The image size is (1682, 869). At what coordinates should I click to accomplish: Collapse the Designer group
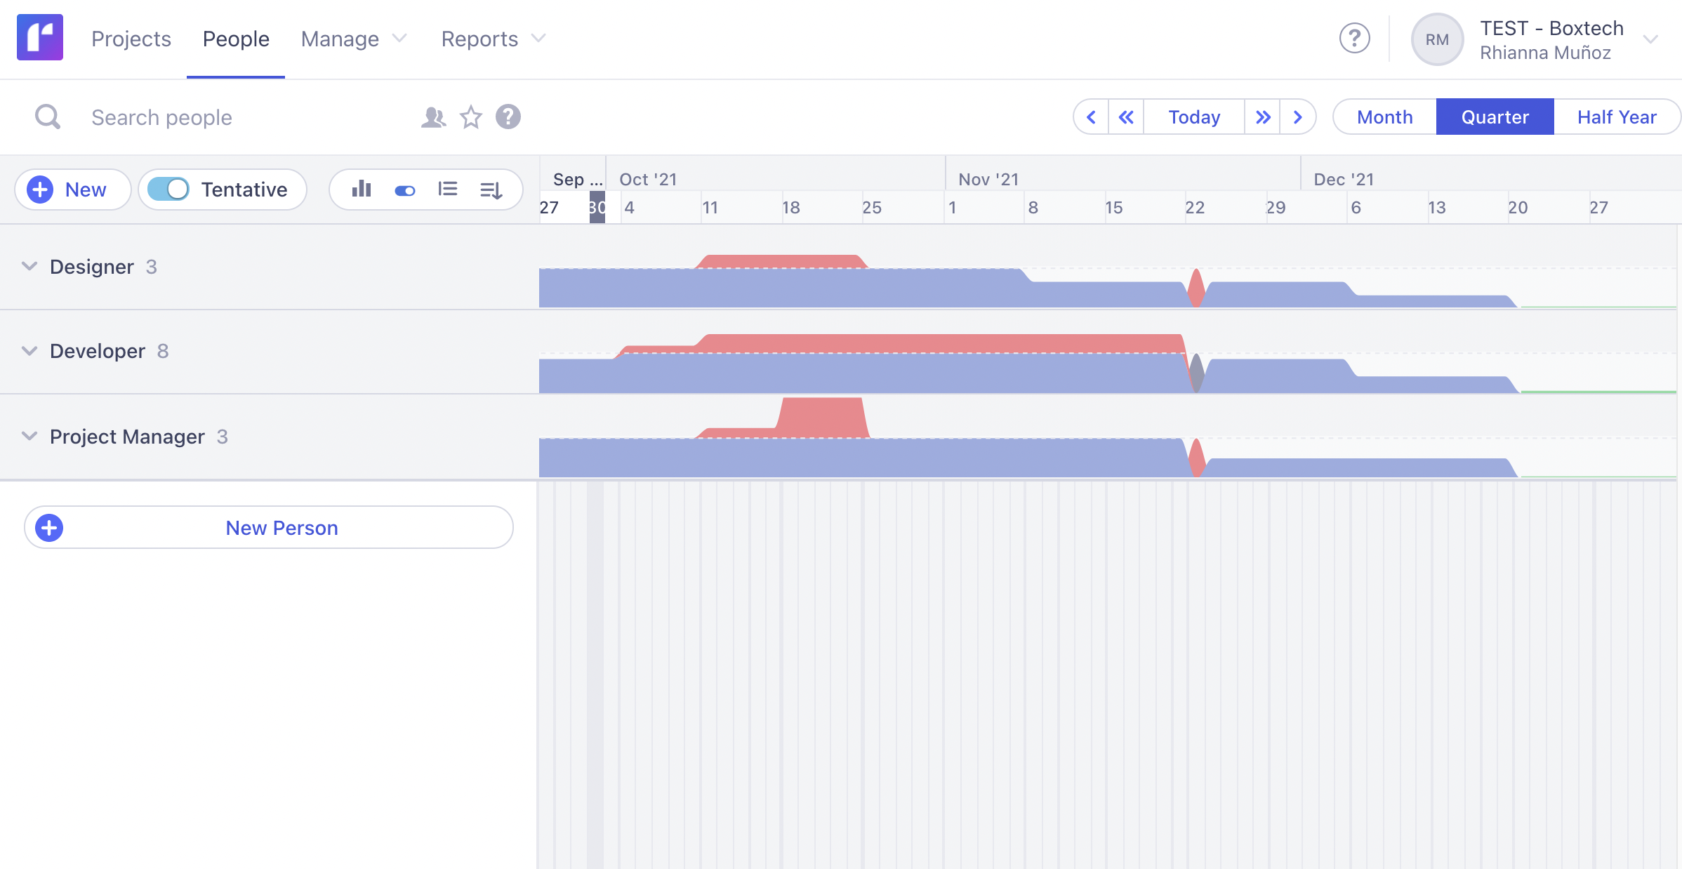pos(29,266)
